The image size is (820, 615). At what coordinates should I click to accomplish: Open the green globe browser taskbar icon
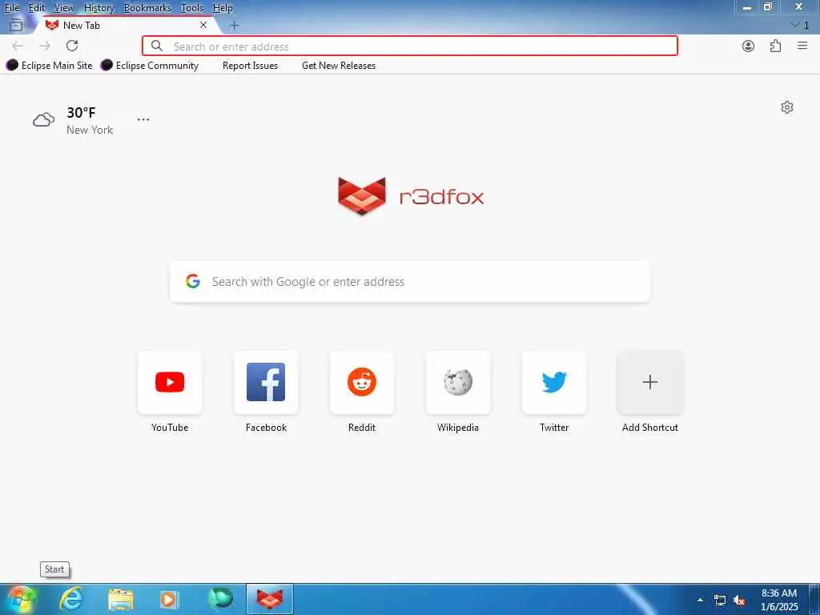point(219,599)
